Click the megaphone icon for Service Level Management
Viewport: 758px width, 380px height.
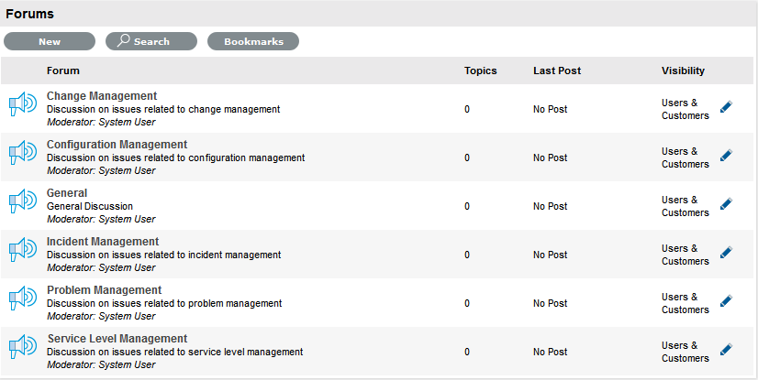click(22, 347)
